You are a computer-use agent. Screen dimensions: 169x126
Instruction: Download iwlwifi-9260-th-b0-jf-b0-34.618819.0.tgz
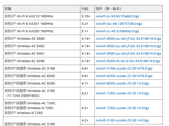128,61
